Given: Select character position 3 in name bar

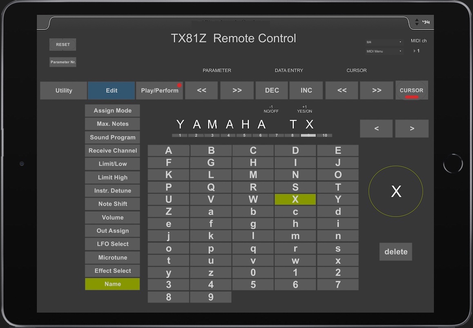Looking at the screenshot, I should click(x=212, y=135).
